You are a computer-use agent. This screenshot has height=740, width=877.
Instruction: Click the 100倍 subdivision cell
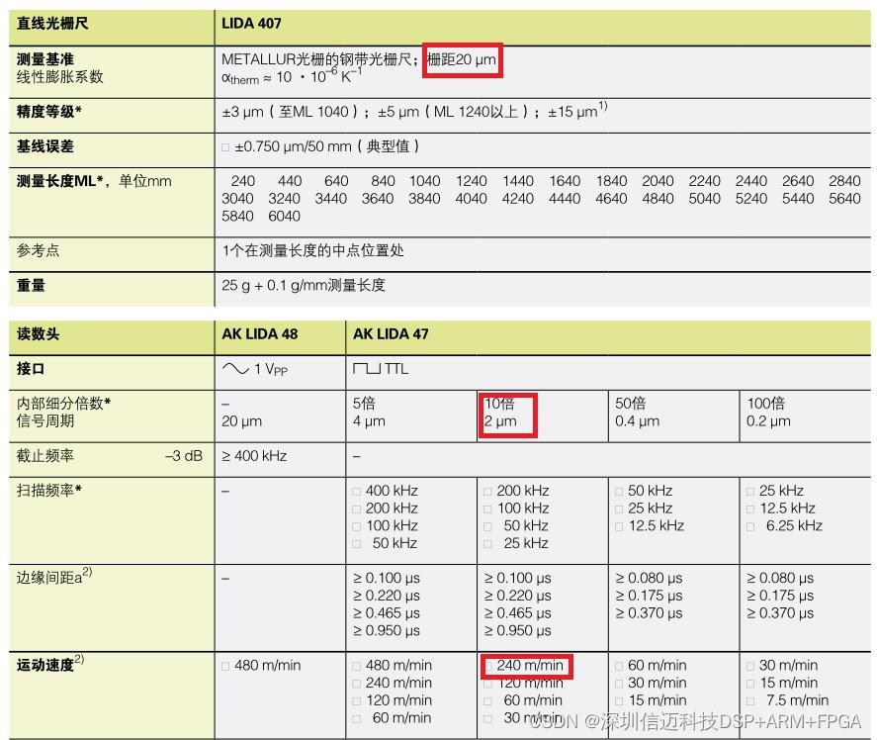pyautogui.click(x=766, y=404)
